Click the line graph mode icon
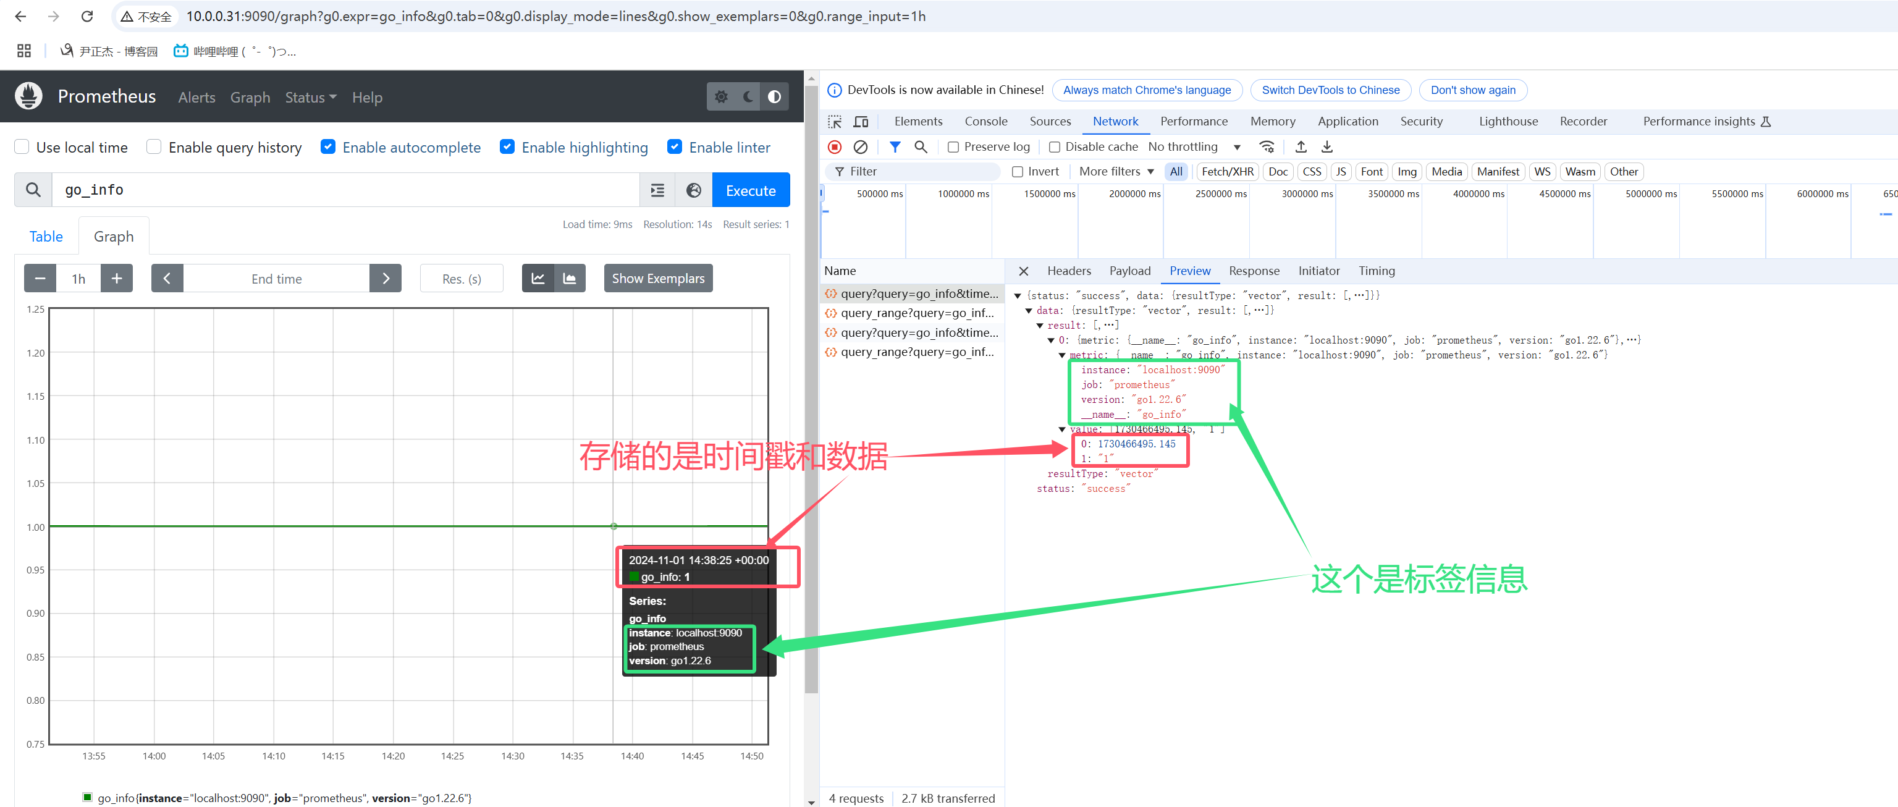This screenshot has height=807, width=1898. pos(538,279)
